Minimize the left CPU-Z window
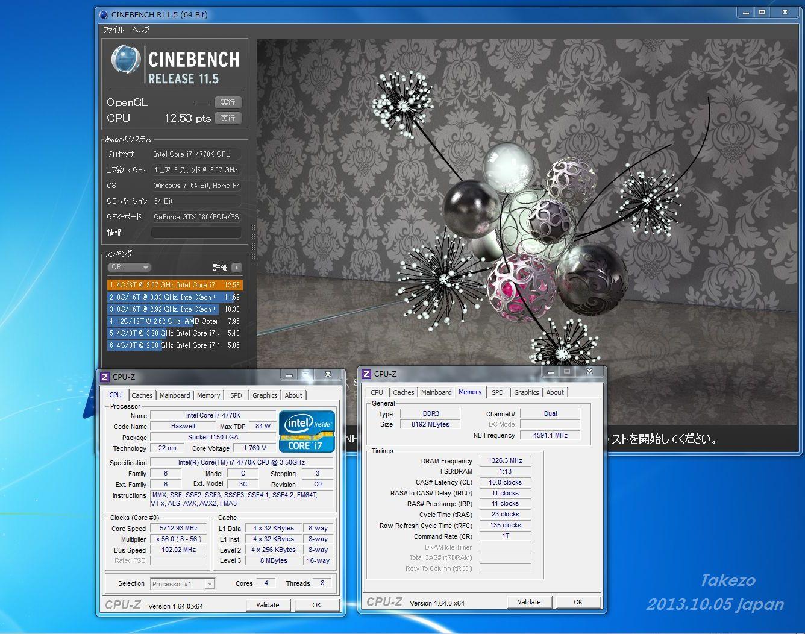The height and width of the screenshot is (634, 805). (289, 375)
